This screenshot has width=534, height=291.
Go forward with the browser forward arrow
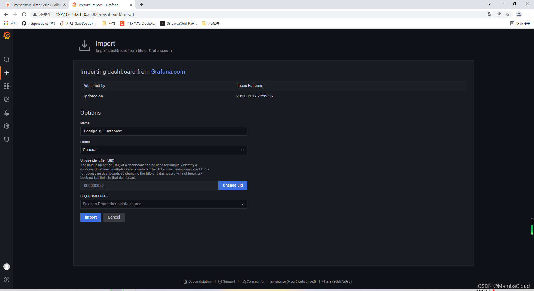(x=15, y=14)
